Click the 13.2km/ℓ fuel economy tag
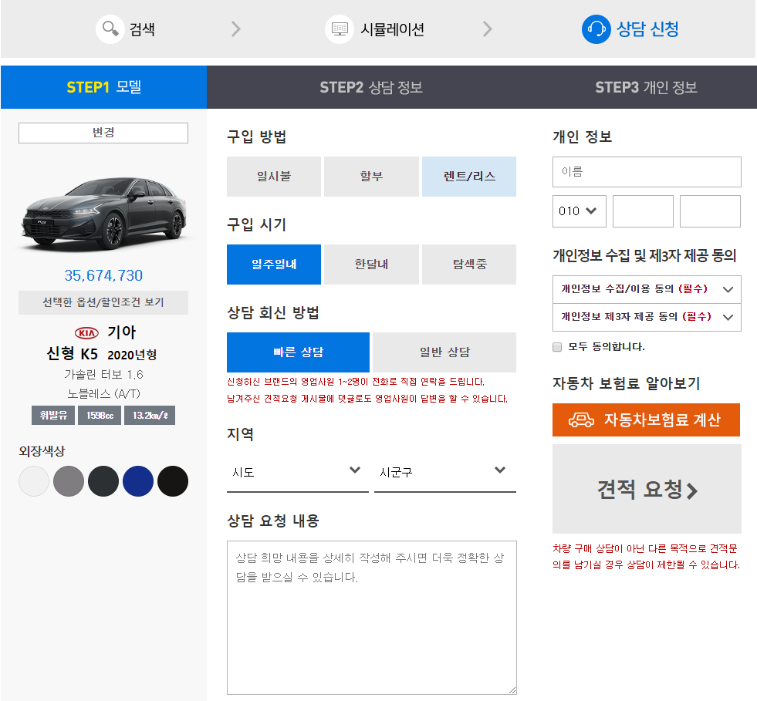 click(x=150, y=416)
